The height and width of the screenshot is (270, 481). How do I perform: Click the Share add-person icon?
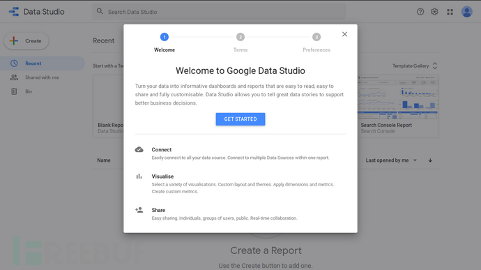coord(139,210)
